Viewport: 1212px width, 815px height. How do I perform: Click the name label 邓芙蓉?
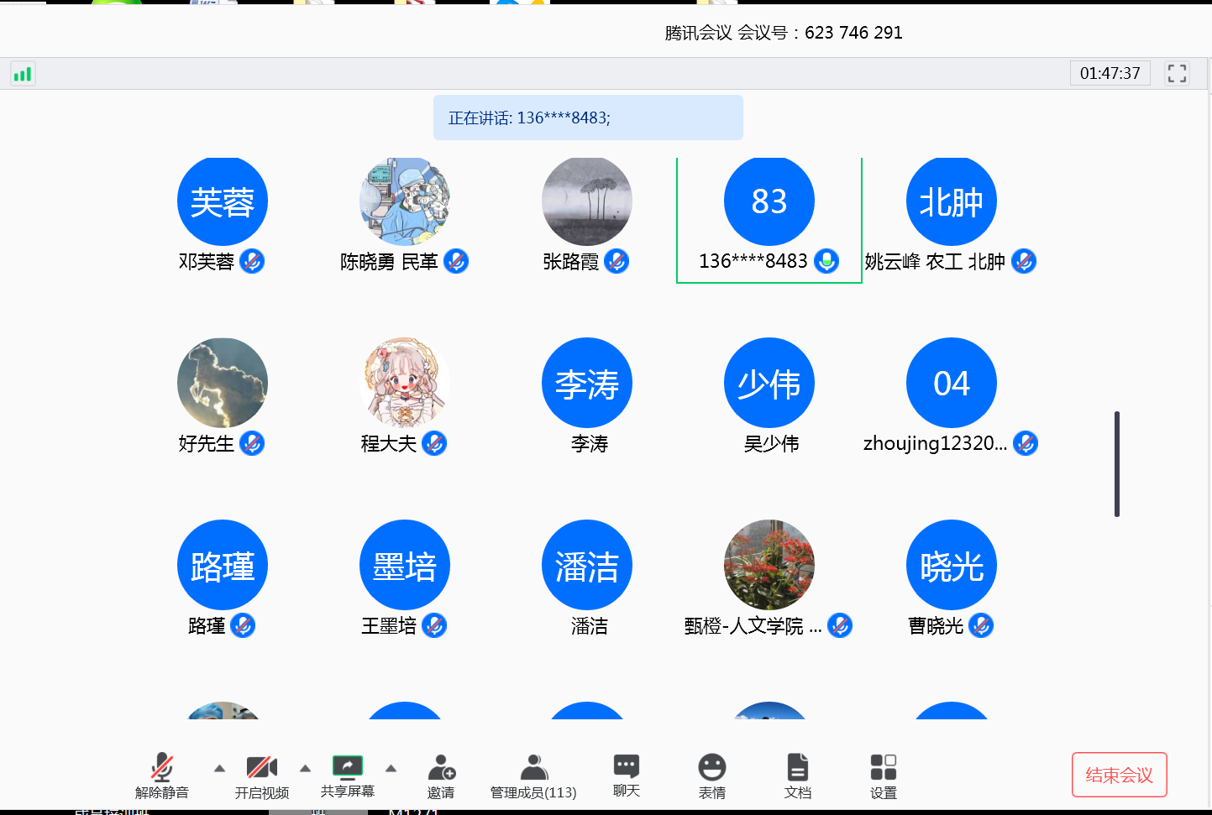point(206,261)
